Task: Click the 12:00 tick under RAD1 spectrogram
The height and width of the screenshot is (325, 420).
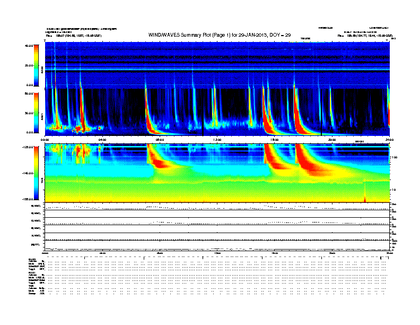Action: click(x=217, y=140)
